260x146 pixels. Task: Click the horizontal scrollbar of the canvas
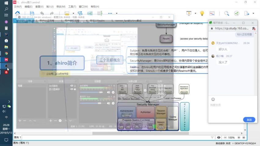(140, 133)
